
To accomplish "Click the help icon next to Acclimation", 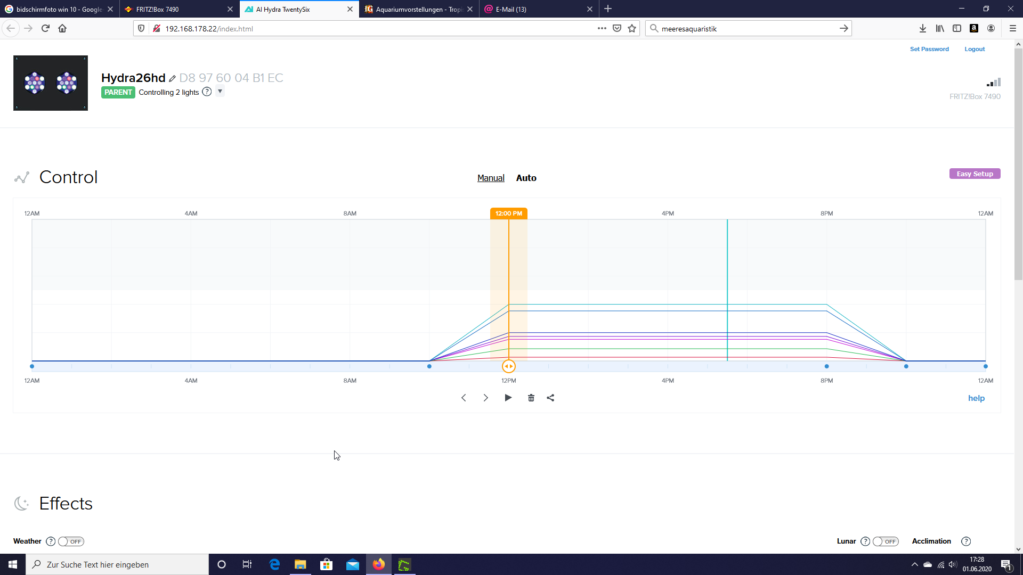I will click(965, 541).
